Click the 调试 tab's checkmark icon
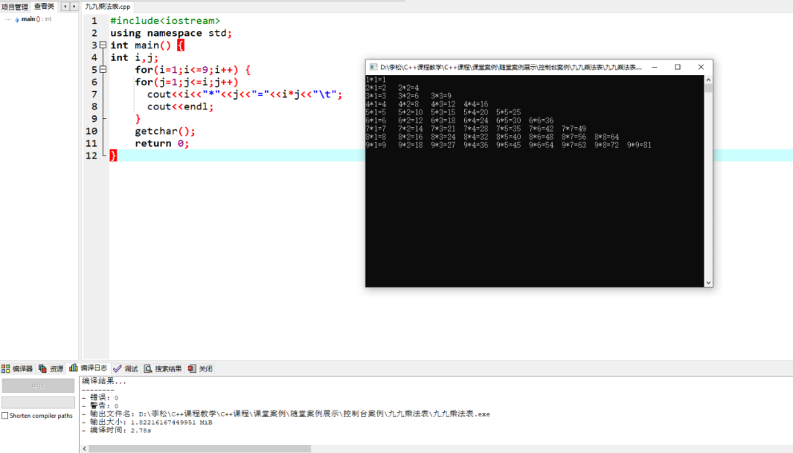 [x=117, y=369]
